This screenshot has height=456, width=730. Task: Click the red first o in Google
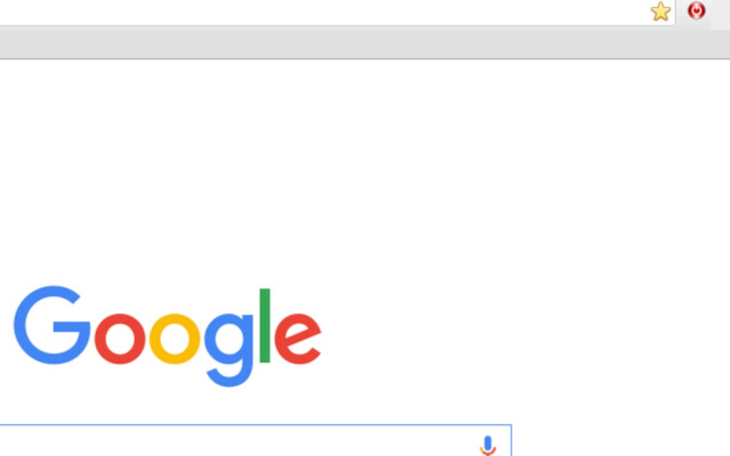tap(120, 339)
